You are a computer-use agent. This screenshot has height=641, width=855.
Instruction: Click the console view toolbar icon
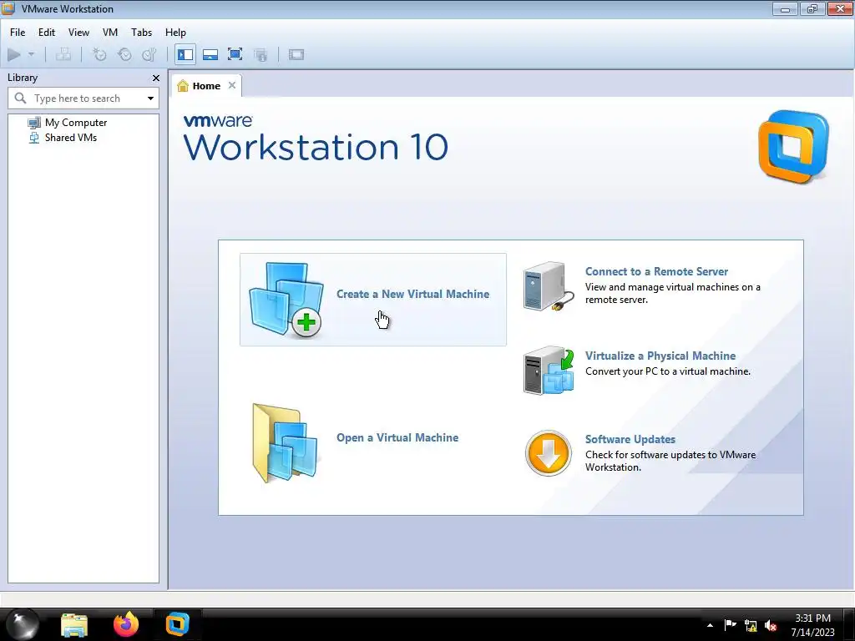point(296,54)
